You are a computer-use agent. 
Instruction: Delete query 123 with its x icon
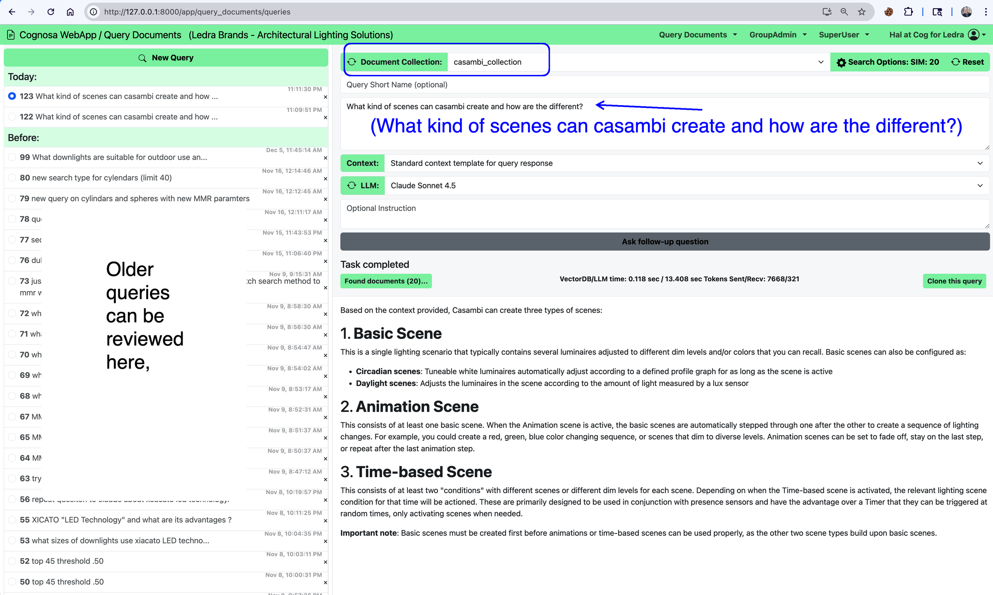pos(325,97)
